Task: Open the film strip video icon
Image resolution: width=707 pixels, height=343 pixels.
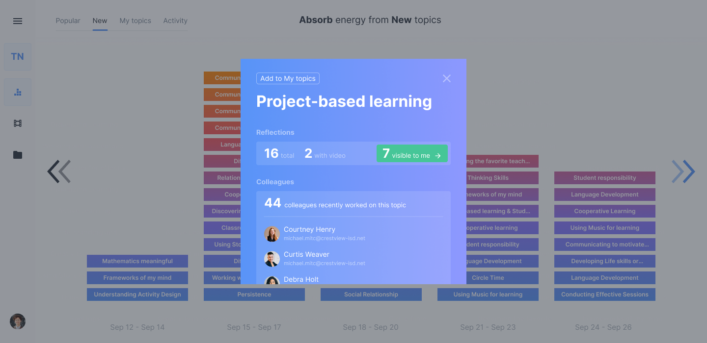Action: (18, 123)
